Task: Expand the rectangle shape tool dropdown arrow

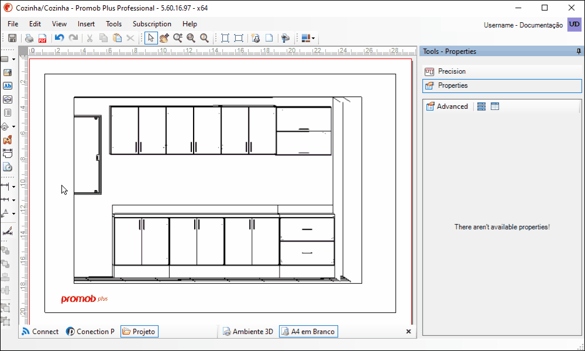Action: pyautogui.click(x=13, y=59)
